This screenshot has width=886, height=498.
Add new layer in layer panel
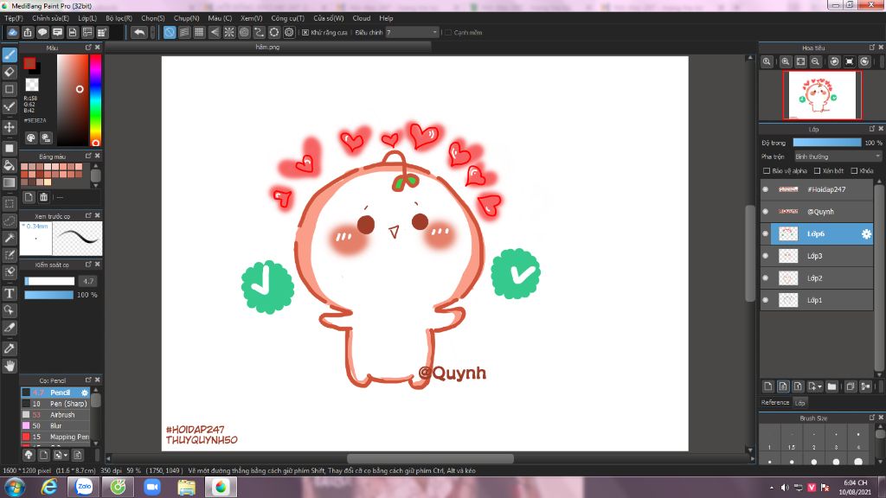click(768, 386)
